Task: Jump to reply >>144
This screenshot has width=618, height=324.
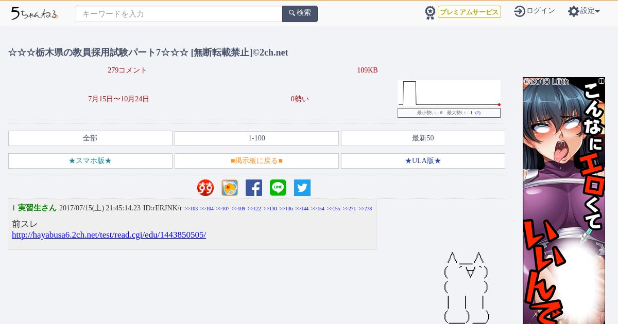Action: (302, 209)
